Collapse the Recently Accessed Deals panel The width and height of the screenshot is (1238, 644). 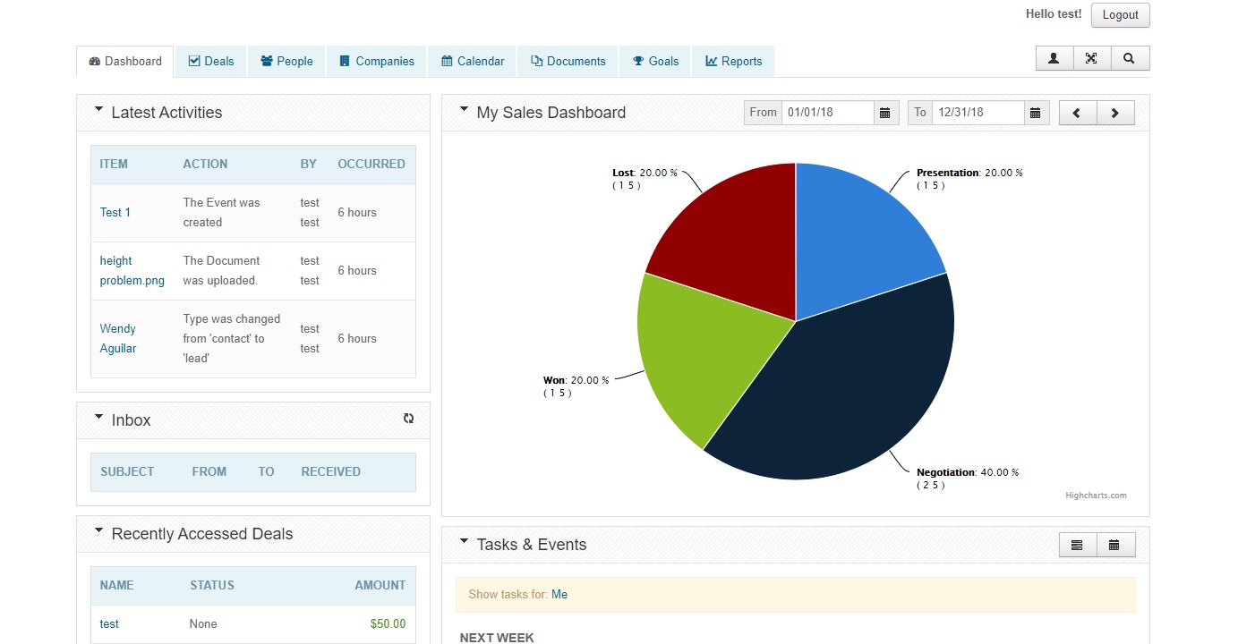coord(98,530)
